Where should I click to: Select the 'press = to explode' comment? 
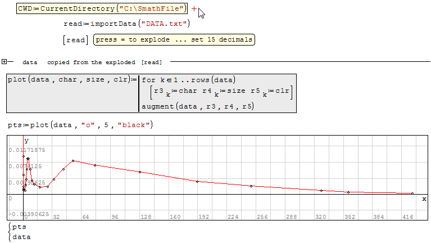pos(174,39)
